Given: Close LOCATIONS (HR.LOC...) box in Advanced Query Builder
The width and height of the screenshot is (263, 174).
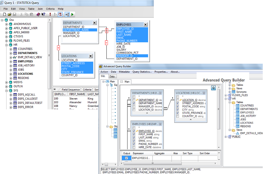Looking at the screenshot, I should pos(204,93).
